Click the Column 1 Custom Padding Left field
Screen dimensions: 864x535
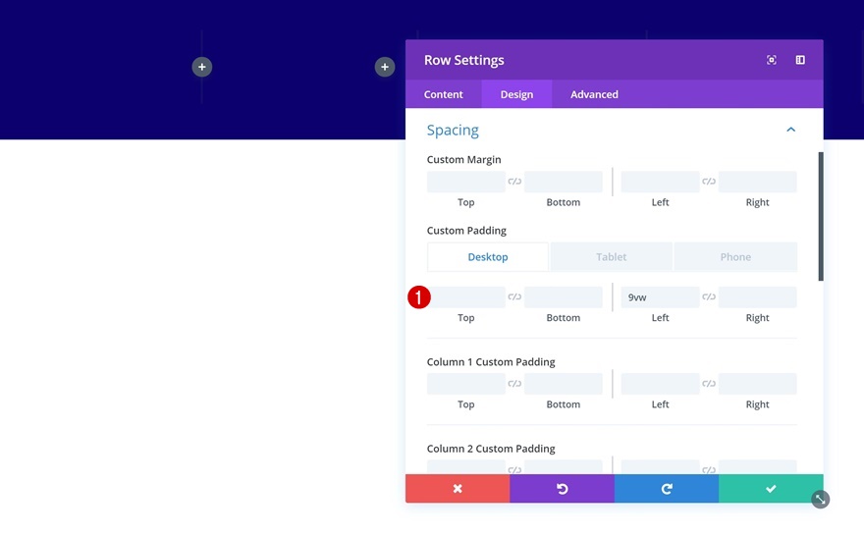660,384
